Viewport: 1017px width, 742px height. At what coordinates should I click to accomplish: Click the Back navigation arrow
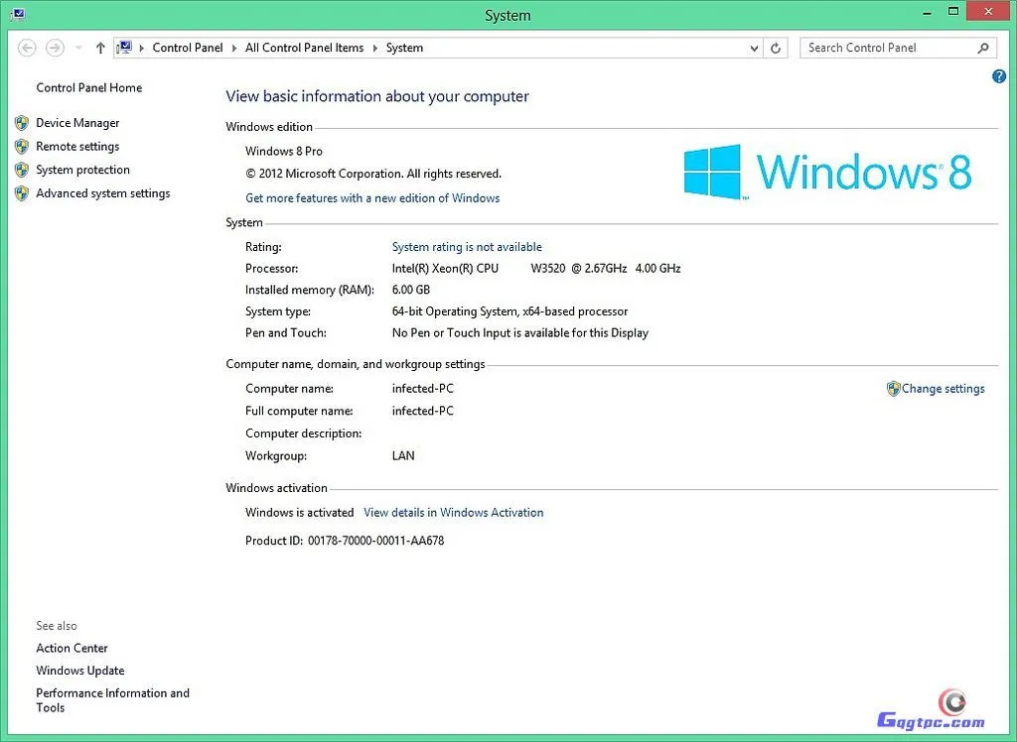pyautogui.click(x=27, y=48)
